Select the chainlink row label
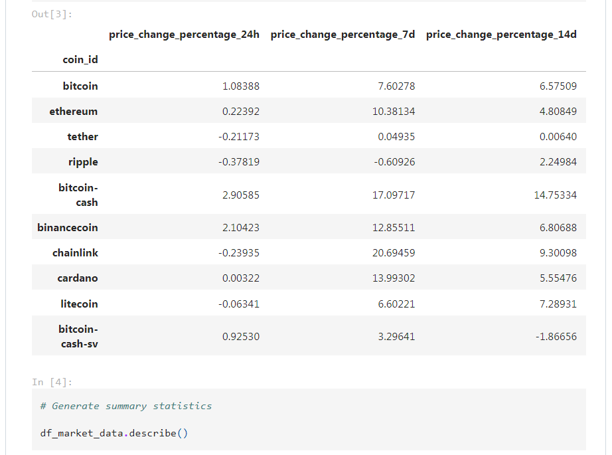The height and width of the screenshot is (455, 612). (x=75, y=253)
